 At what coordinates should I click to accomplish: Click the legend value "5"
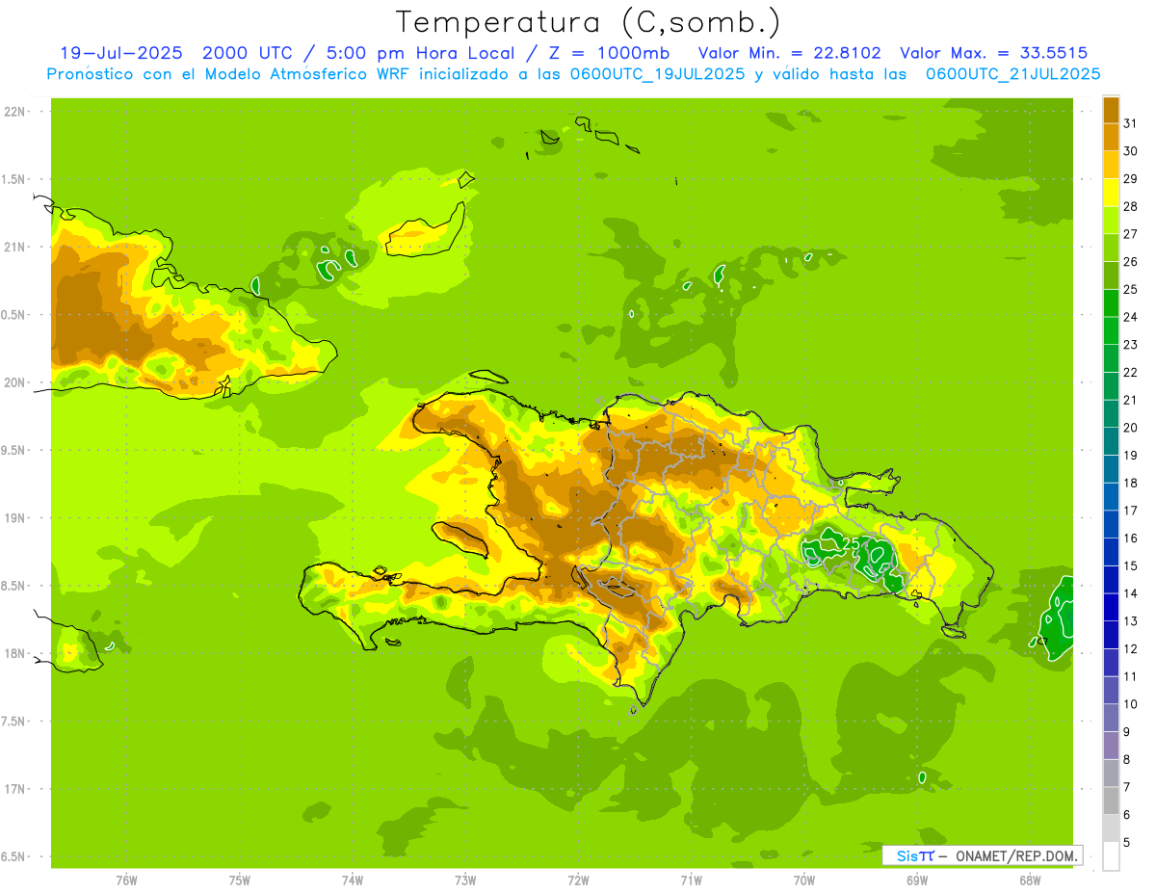(1127, 844)
